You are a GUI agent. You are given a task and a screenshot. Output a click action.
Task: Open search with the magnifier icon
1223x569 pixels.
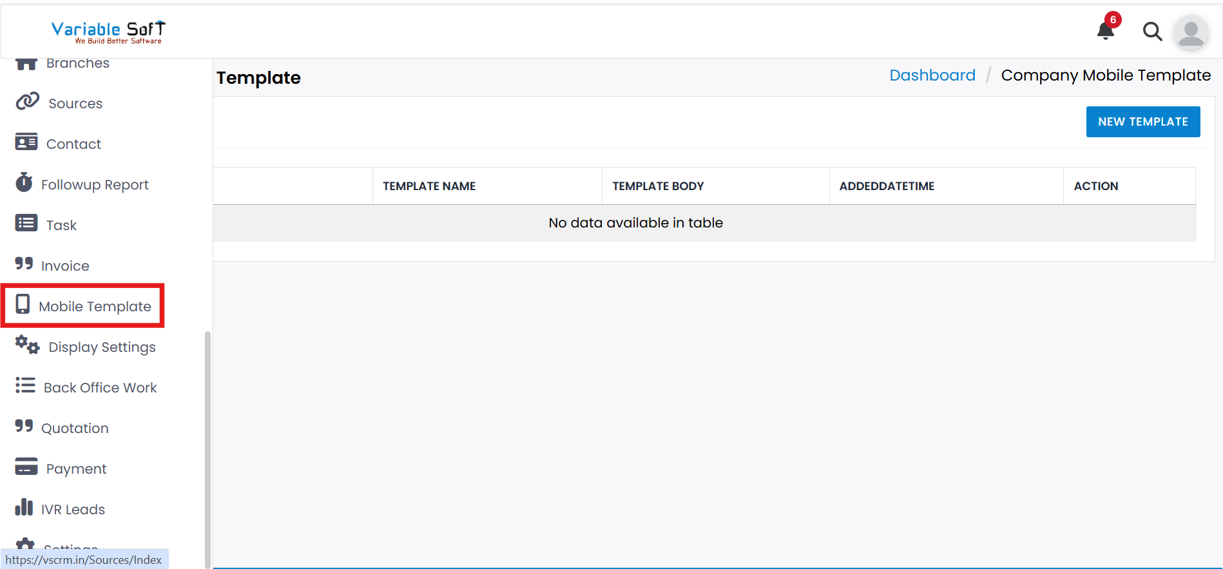(x=1152, y=31)
